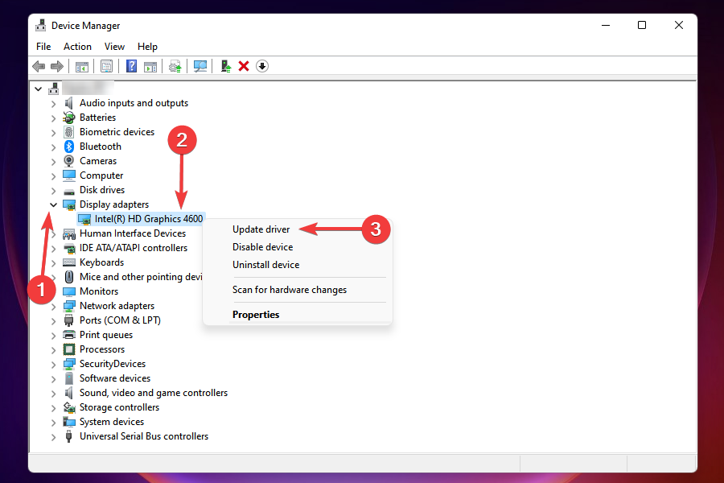Viewport: 724px width, 483px height.
Task: Select the Display adapters label
Action: coord(114,204)
